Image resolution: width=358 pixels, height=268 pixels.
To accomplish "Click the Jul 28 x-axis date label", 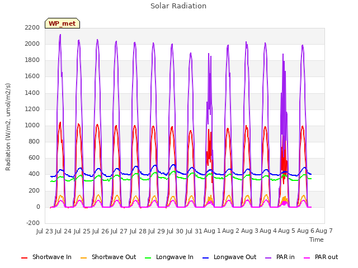I will coord(138,231).
